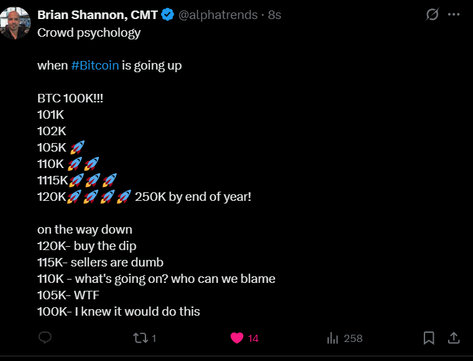
Task: Click the blue verified badge
Action: [x=168, y=14]
